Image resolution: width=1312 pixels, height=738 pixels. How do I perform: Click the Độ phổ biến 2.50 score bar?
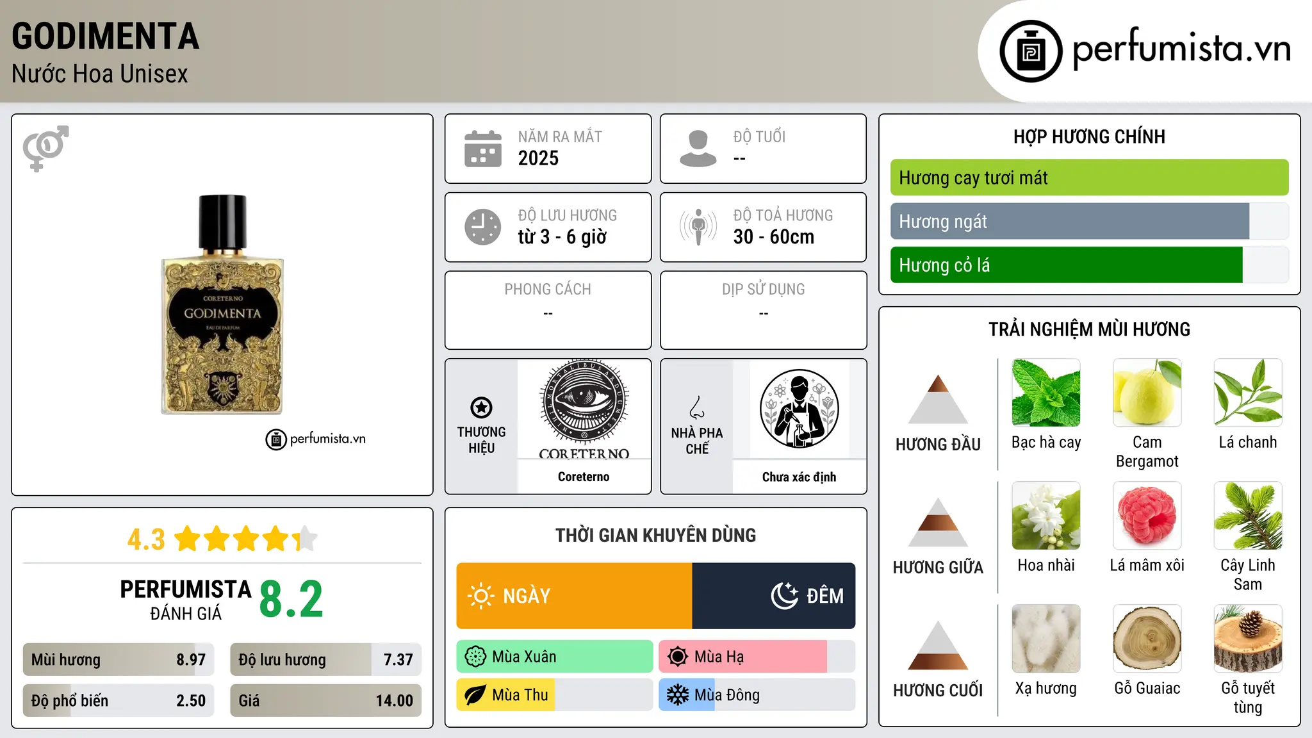(x=119, y=700)
